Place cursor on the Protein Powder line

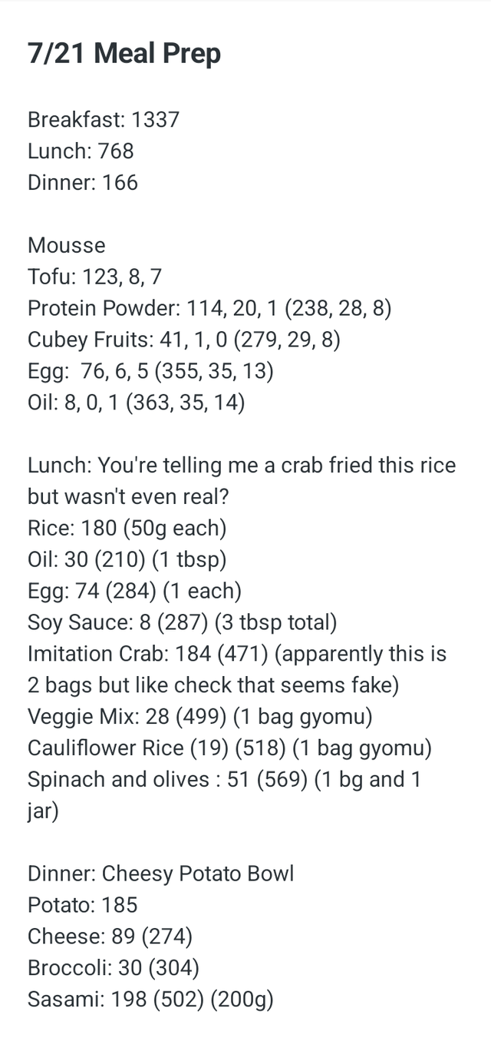[209, 309]
